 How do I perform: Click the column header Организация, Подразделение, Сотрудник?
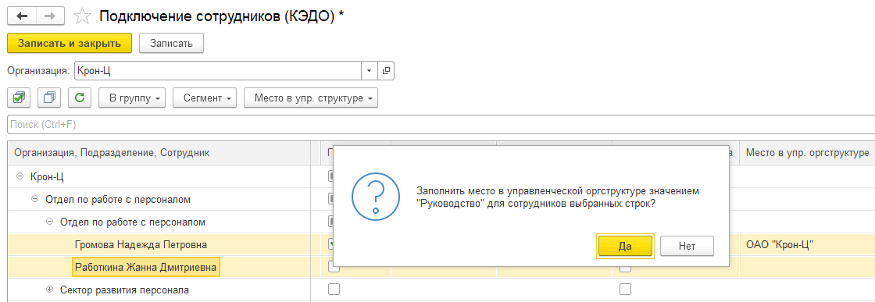(159, 153)
